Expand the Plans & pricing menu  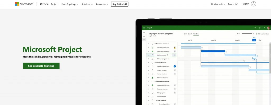point(70,4)
